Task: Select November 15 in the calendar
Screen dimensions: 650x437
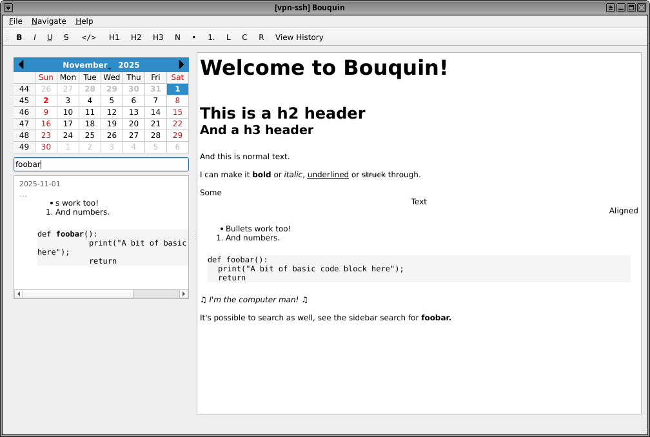Action: coord(177,112)
